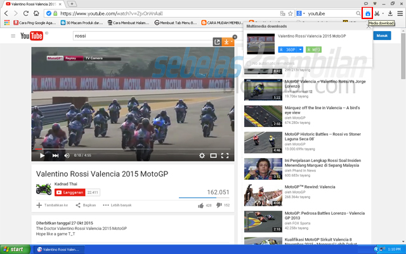The height and width of the screenshot is (254, 406).
Task: Click thumbnail of 'Ini Penjelasan Lengkap Rossi' video
Action: pyautogui.click(x=263, y=169)
